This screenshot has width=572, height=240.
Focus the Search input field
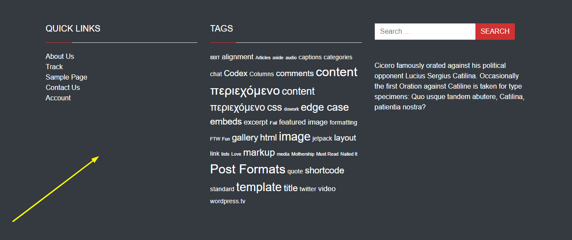(425, 31)
